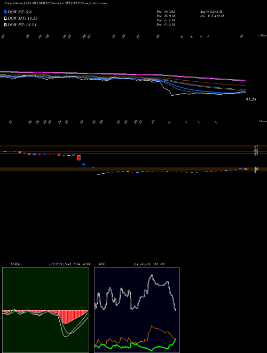Click the white ADX line peak
Screen dimensions: 267x353
(x=152, y=275)
